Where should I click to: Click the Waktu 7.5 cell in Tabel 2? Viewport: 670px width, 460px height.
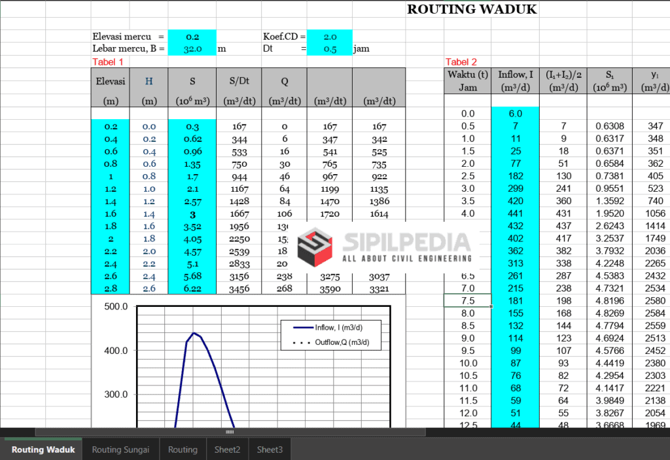click(468, 301)
